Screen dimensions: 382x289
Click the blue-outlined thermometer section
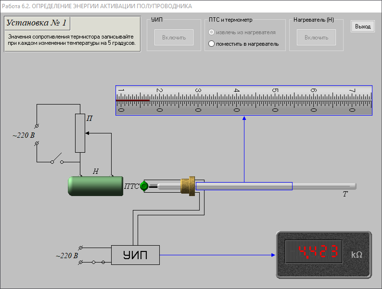(244, 186)
